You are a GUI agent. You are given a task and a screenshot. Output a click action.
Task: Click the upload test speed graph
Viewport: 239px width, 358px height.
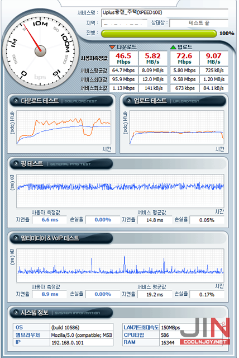point(177,128)
